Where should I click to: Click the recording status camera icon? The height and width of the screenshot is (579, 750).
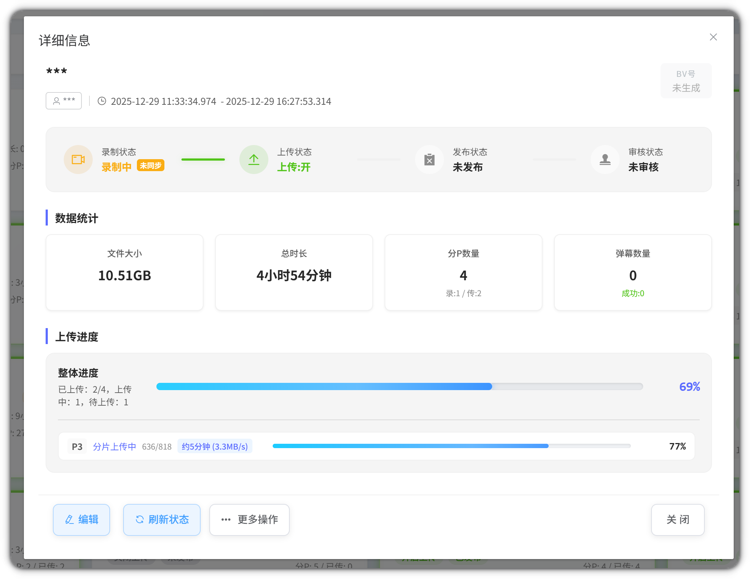[x=78, y=160]
